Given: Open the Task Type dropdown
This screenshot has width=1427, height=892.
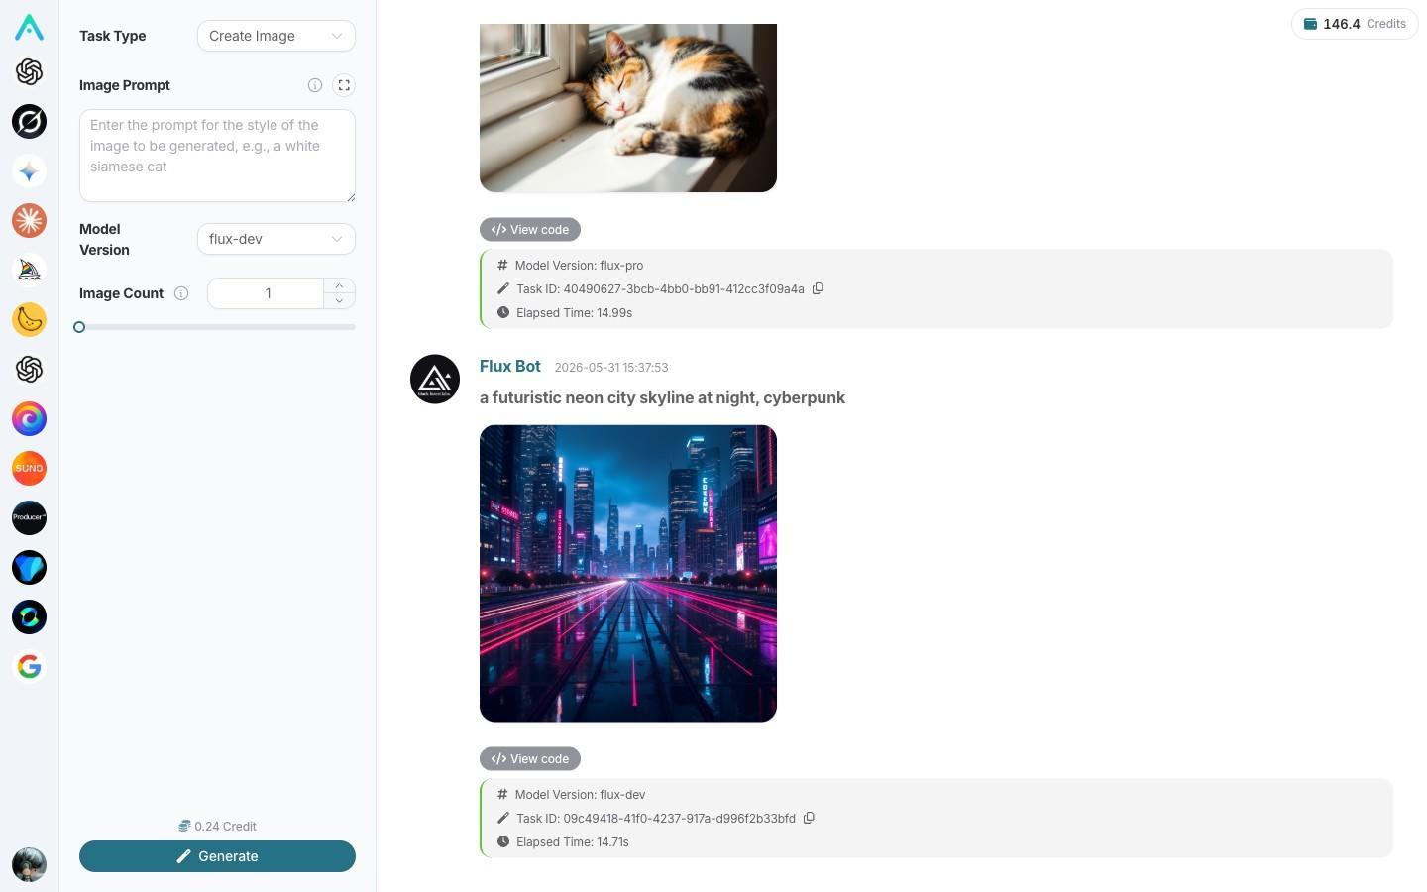Looking at the screenshot, I should (276, 36).
